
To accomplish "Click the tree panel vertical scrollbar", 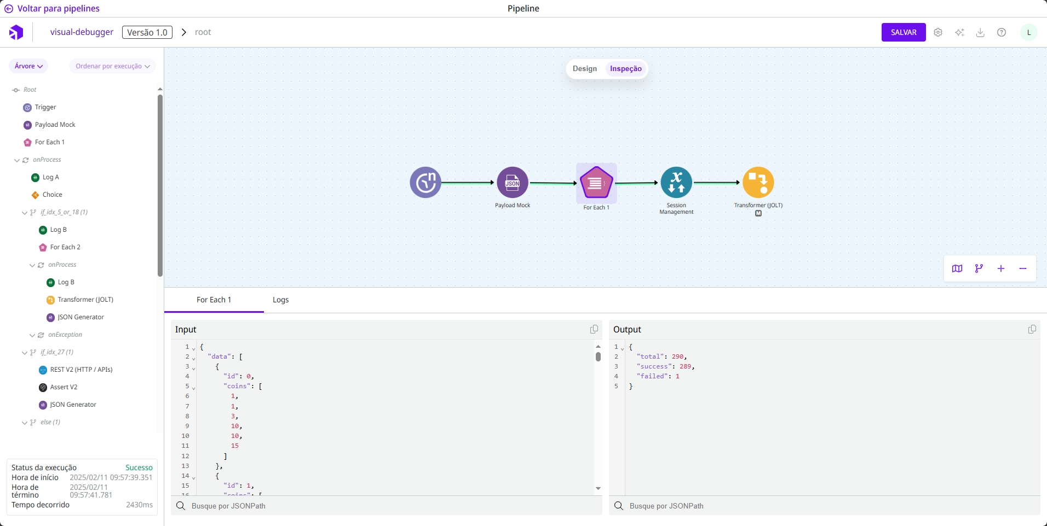I will tap(160, 186).
